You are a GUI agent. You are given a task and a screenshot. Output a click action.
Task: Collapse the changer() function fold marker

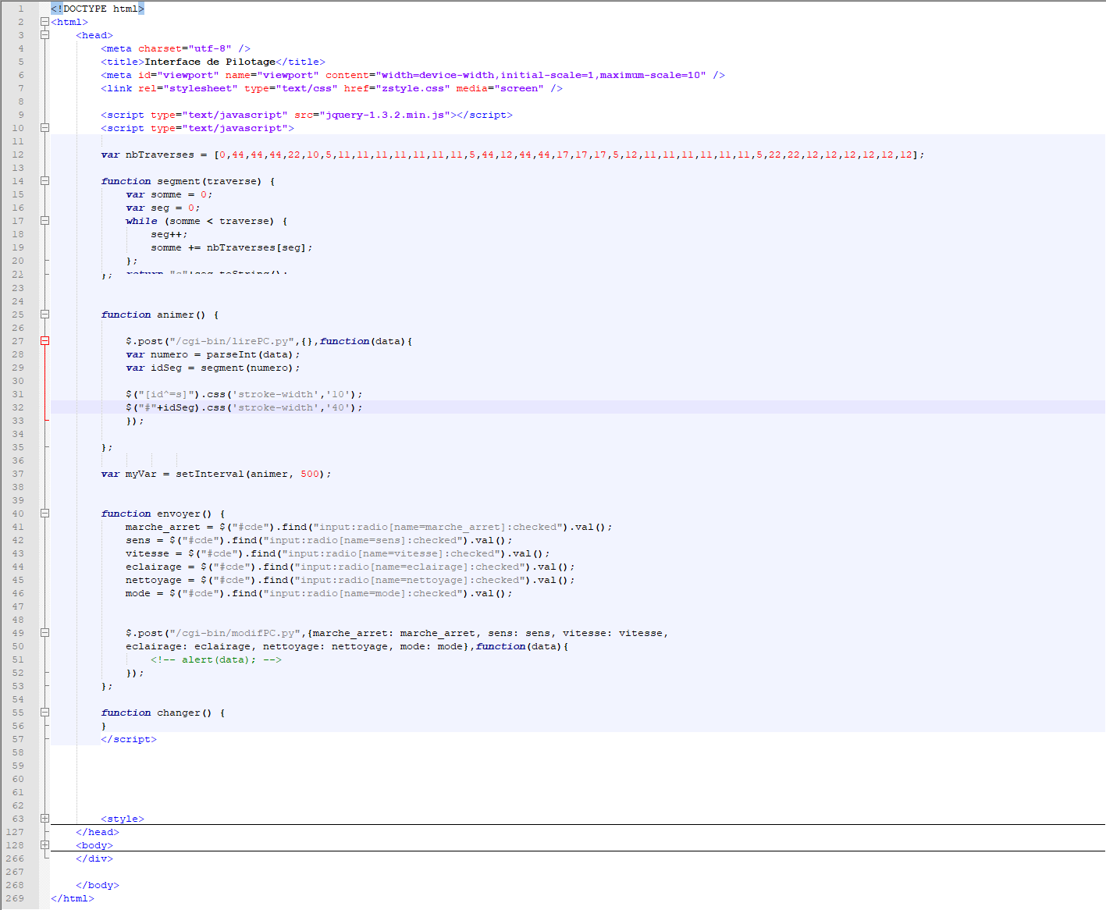click(44, 713)
